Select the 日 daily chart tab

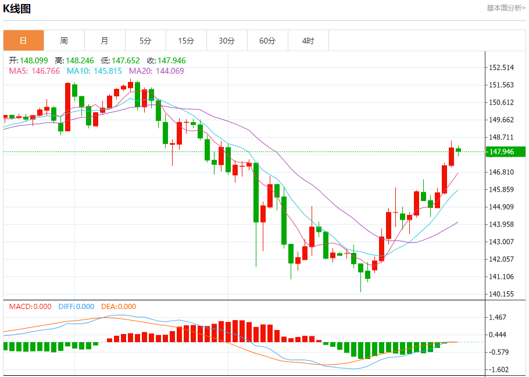click(24, 41)
